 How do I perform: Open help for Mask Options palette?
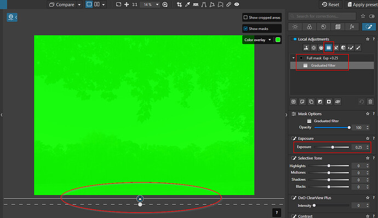374,114
